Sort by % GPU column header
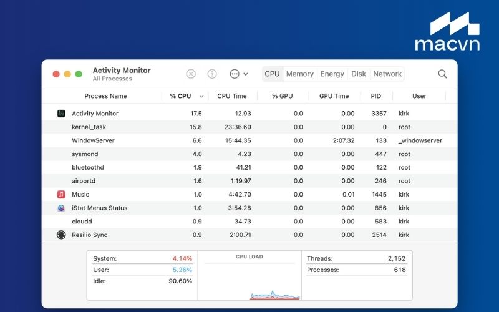 [283, 96]
